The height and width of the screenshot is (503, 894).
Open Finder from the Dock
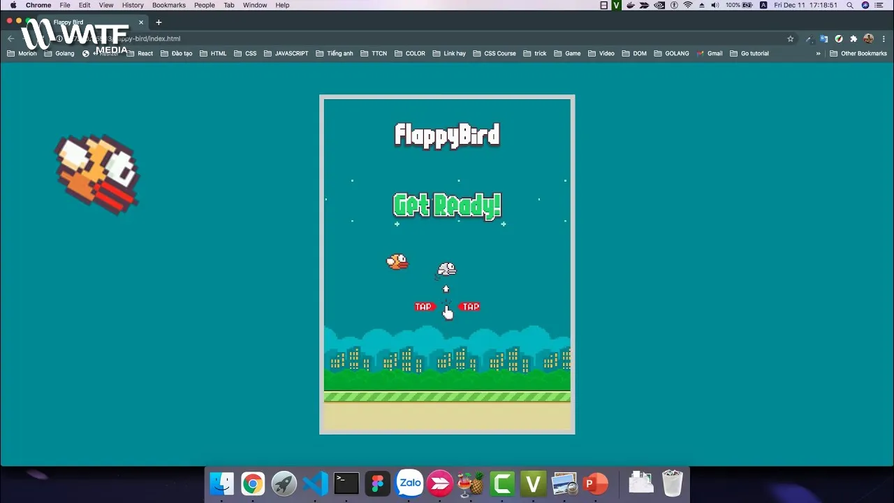click(222, 483)
